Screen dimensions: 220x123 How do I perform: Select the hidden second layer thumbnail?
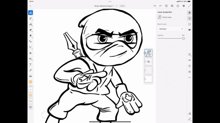(148, 61)
